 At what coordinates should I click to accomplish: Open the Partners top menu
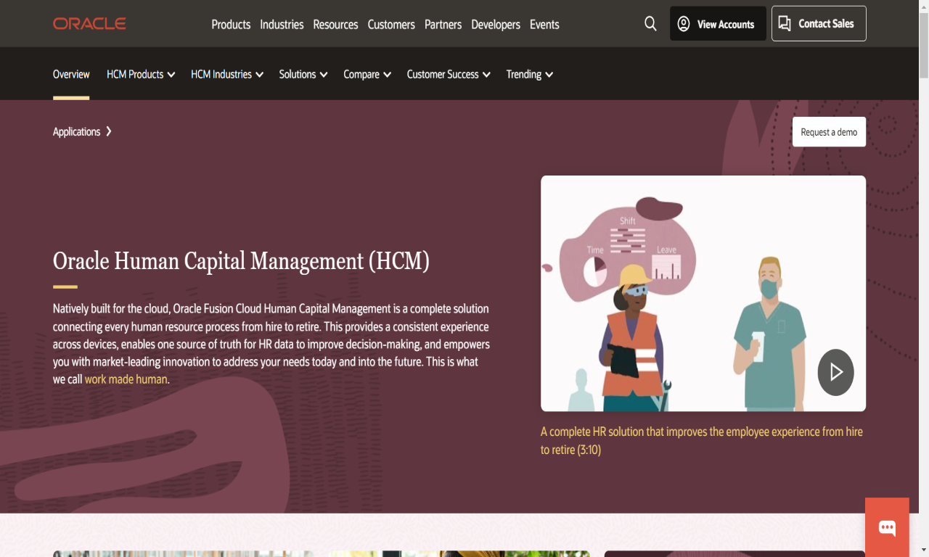[443, 24]
